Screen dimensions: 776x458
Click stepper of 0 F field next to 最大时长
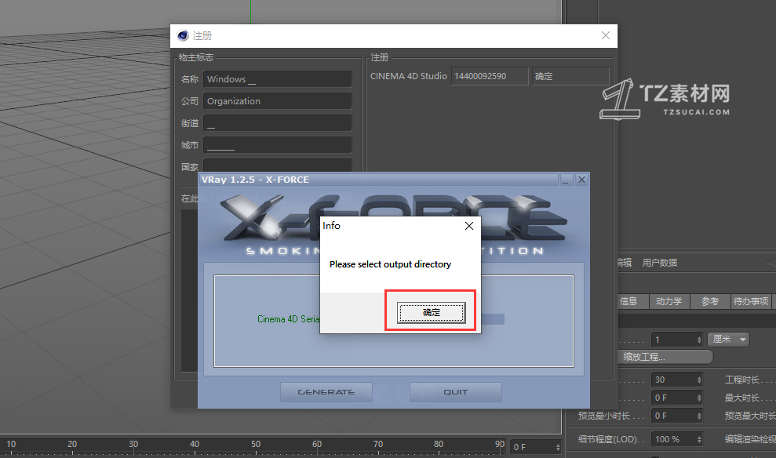(699, 398)
